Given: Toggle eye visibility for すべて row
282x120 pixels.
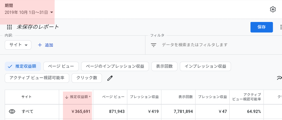Looking at the screenshot, I should pyautogui.click(x=12, y=111).
